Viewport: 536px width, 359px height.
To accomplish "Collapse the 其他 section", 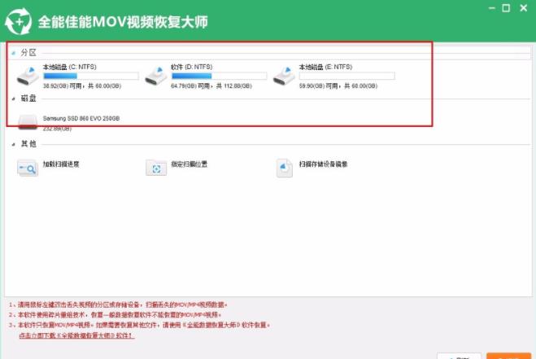I will point(13,144).
